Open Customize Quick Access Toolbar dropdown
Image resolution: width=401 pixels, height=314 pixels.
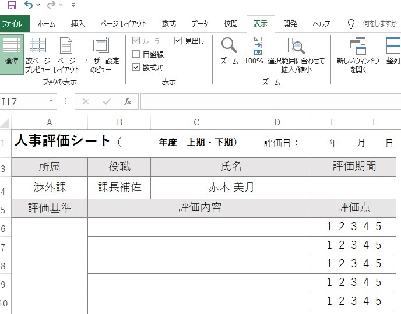pos(73,5)
